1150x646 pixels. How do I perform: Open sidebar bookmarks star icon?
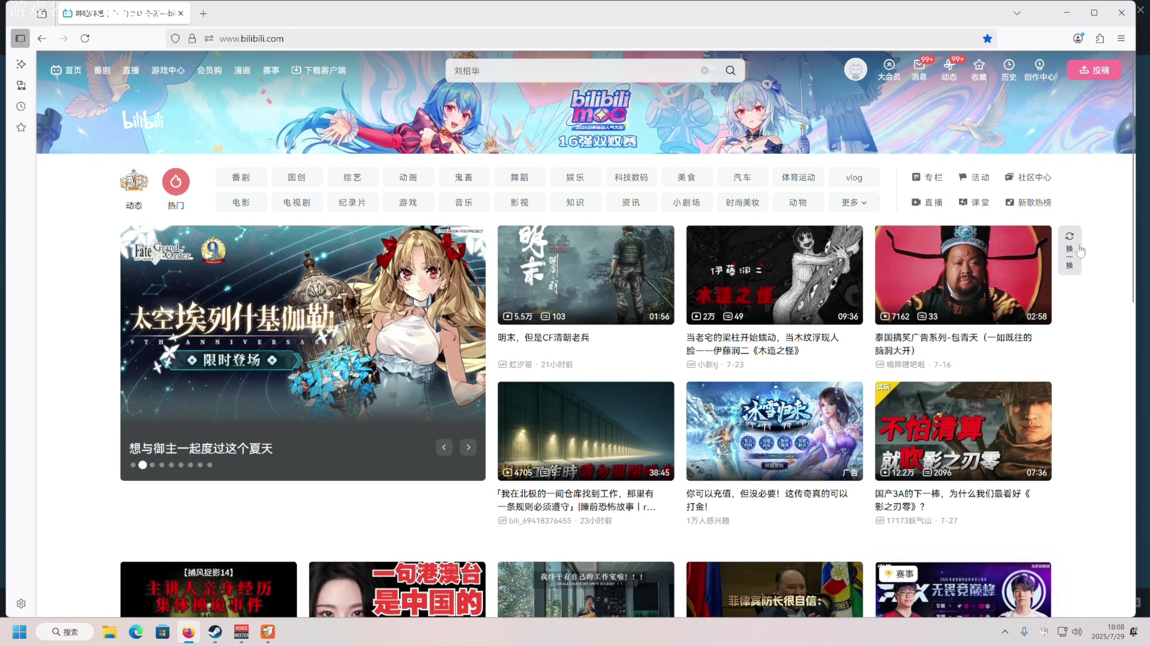pos(21,127)
